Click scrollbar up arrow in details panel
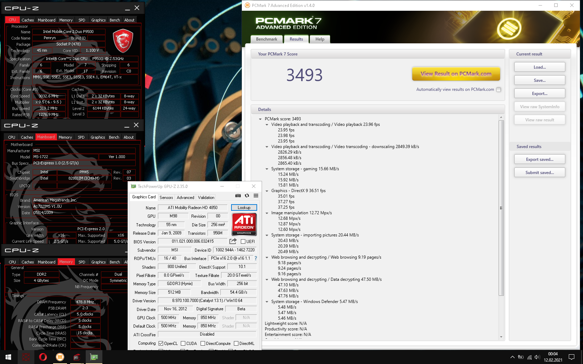 point(501,117)
